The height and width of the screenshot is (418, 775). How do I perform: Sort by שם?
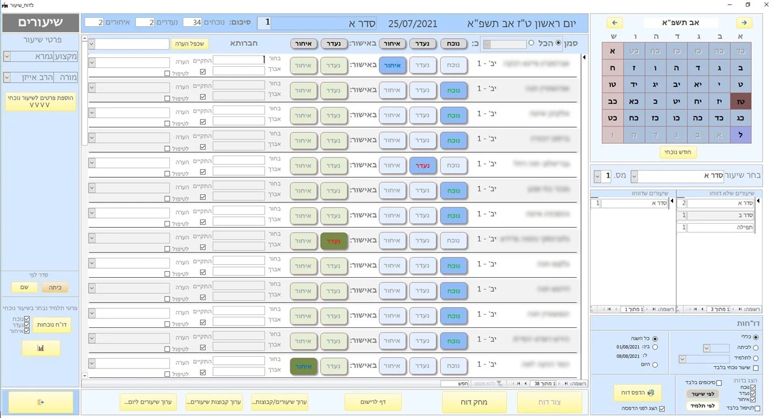pyautogui.click(x=24, y=287)
